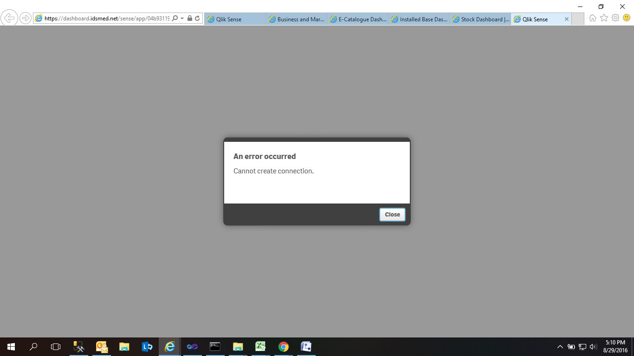Open the folder icon beside Command Prompt

pyautogui.click(x=238, y=347)
